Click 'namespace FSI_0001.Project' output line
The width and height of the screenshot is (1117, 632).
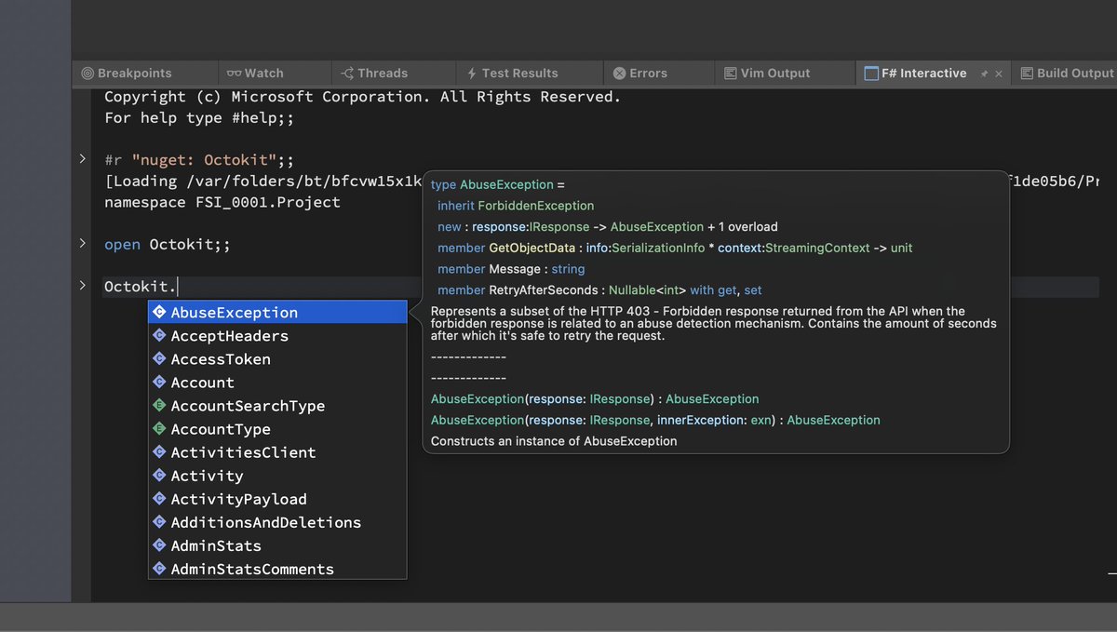222,202
